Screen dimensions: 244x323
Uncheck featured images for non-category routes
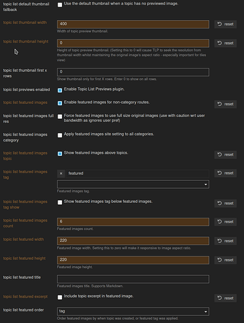point(60,103)
